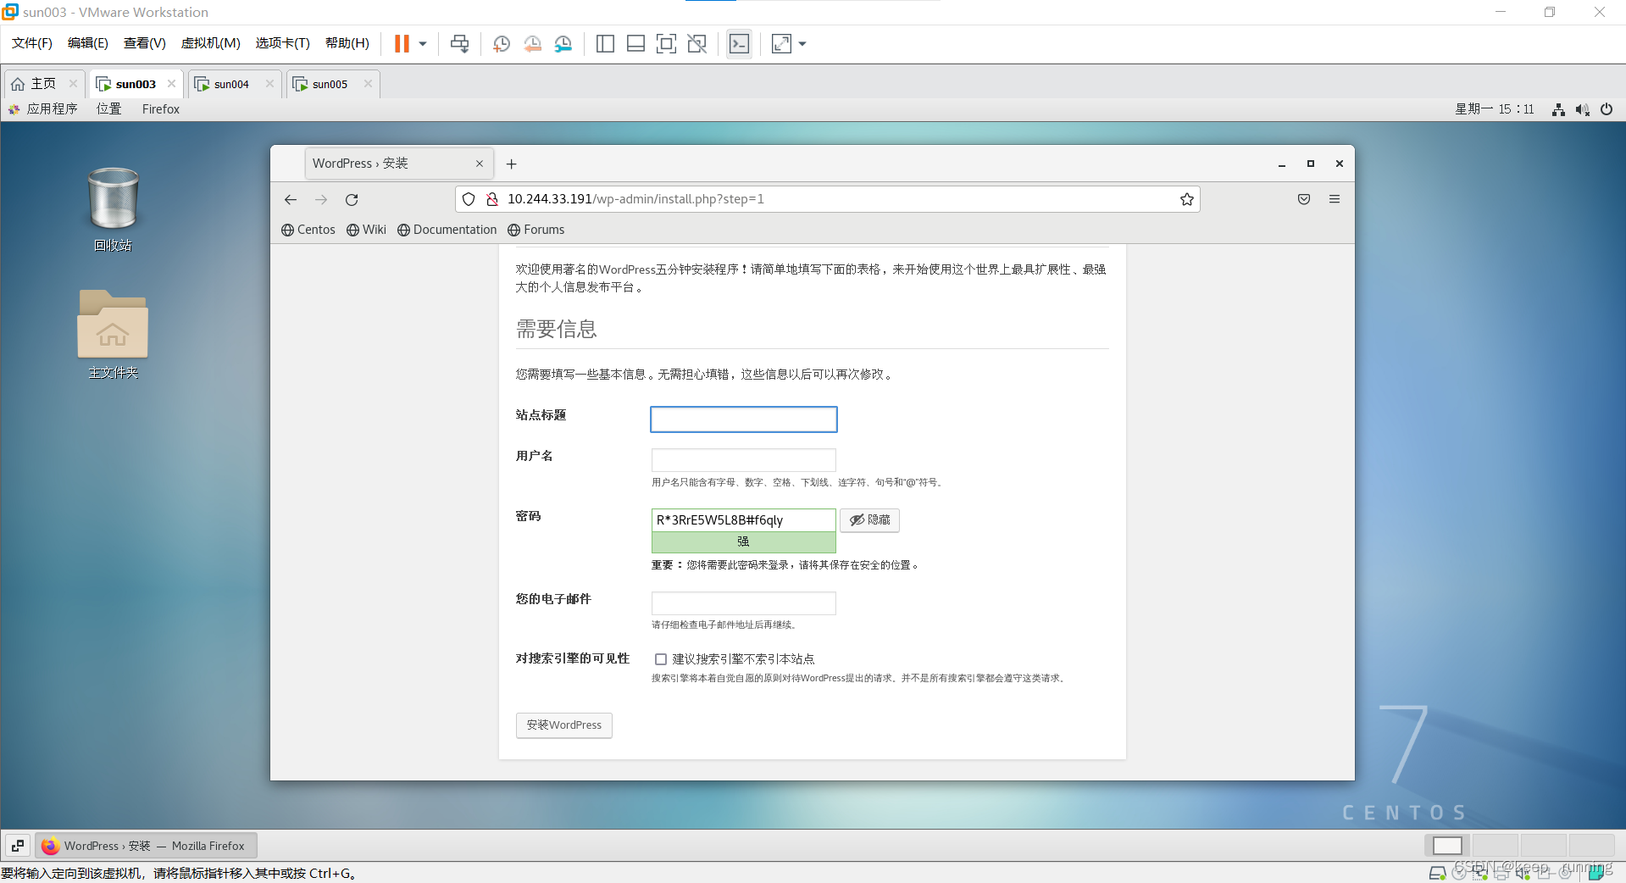Select the 主文件夹 home folder icon
The height and width of the screenshot is (883, 1626).
click(113, 334)
